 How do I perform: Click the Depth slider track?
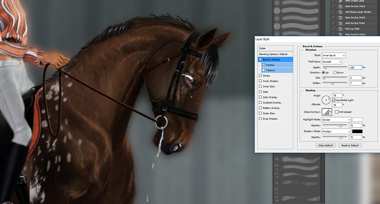tap(335, 67)
